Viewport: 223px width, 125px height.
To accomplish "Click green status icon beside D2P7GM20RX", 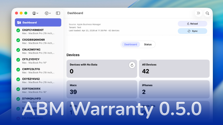I will [x=18, y=89].
